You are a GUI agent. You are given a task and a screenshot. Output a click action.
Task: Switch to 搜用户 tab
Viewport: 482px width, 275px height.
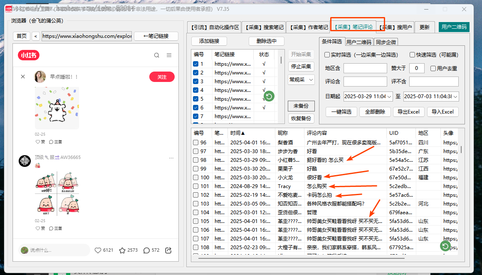(x=395, y=27)
